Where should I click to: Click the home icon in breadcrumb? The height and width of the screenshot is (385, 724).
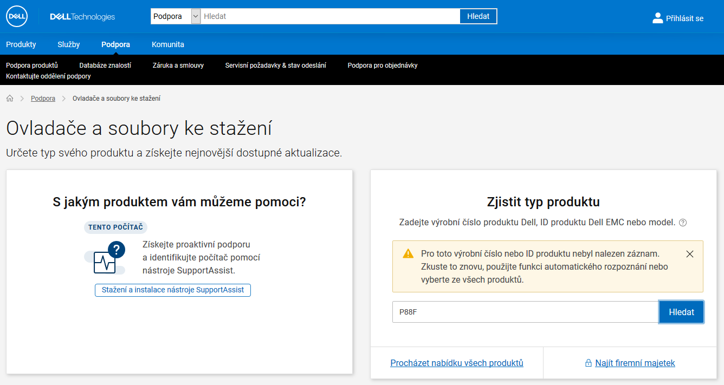(10, 99)
